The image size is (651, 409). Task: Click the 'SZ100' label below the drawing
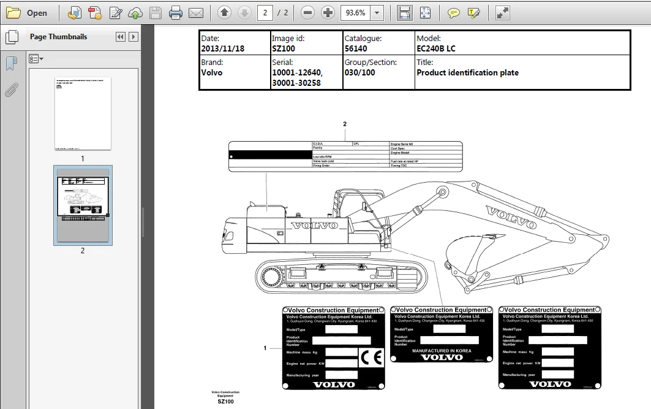click(x=226, y=402)
